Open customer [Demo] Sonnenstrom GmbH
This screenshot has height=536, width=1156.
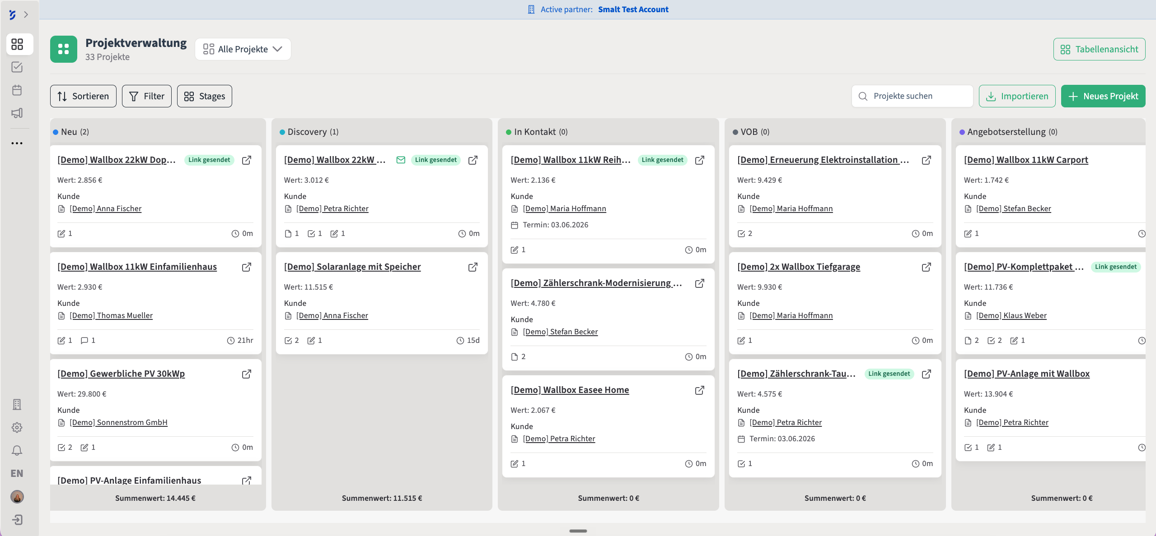pyautogui.click(x=118, y=422)
